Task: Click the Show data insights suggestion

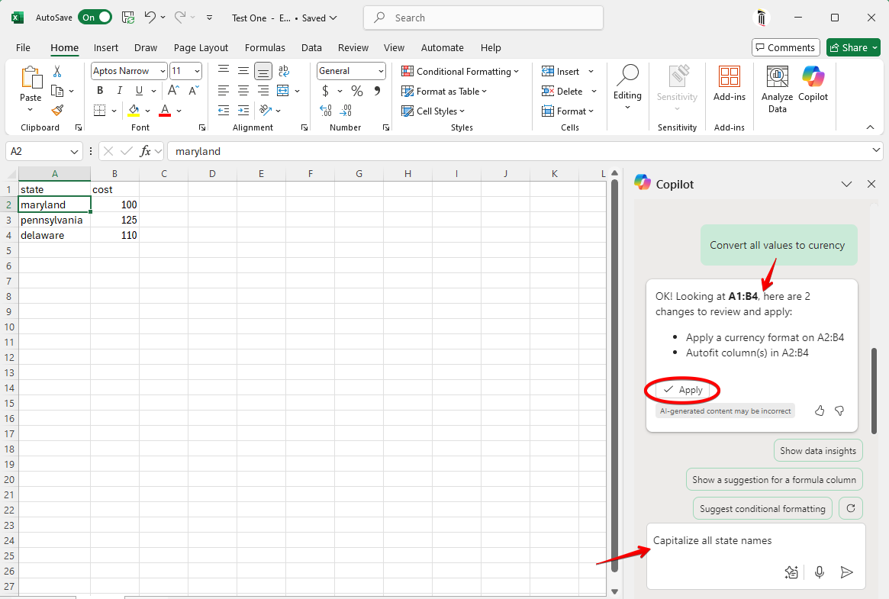Action: [818, 450]
